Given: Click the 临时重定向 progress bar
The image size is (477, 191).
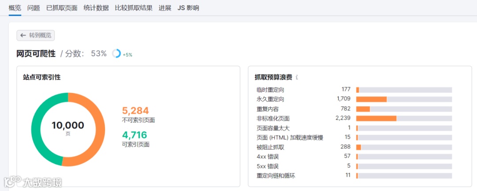Looking at the screenshot, I should pyautogui.click(x=404, y=90).
